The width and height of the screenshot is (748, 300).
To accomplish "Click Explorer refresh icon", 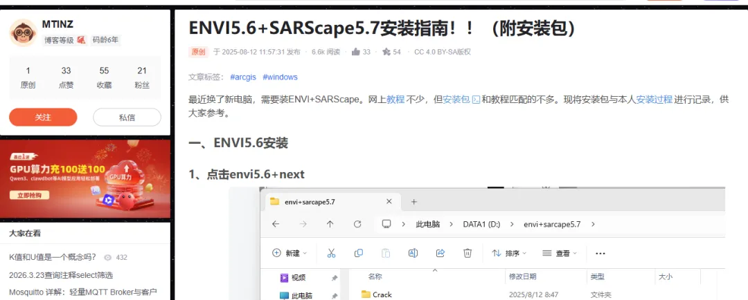I will point(357,224).
